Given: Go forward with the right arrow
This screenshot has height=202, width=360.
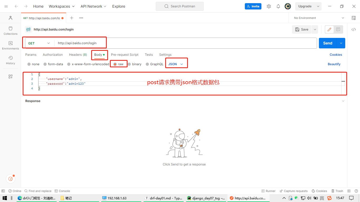Looking at the screenshot, I should point(26,6).
